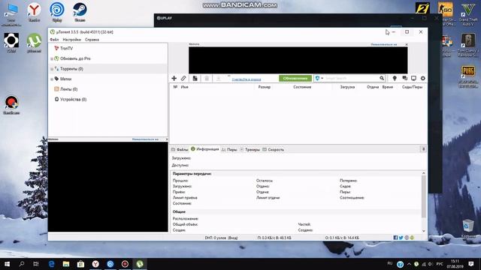Switch to the Пиры tab
The height and width of the screenshot is (270, 481).
point(229,150)
